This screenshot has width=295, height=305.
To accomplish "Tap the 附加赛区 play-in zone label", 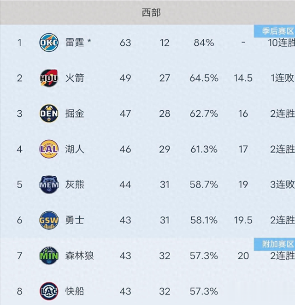I will pyautogui.click(x=274, y=244).
